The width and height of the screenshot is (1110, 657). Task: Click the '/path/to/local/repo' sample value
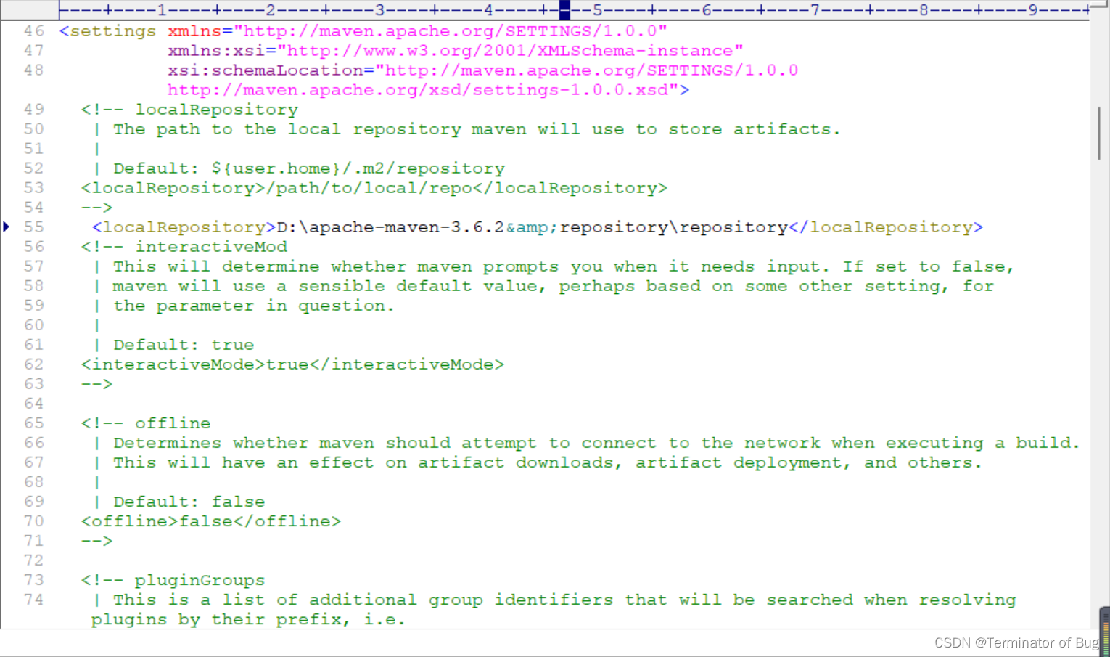369,188
